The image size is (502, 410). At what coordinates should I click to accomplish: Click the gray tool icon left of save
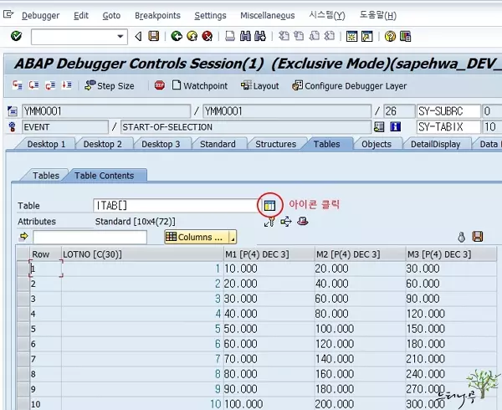point(461,237)
